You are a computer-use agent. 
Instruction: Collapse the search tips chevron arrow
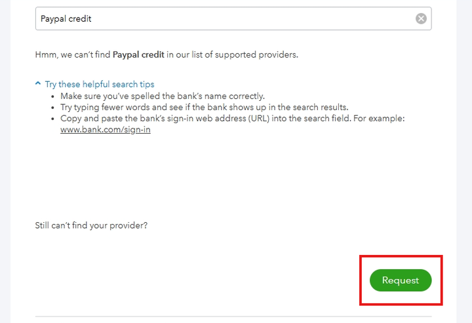point(39,84)
